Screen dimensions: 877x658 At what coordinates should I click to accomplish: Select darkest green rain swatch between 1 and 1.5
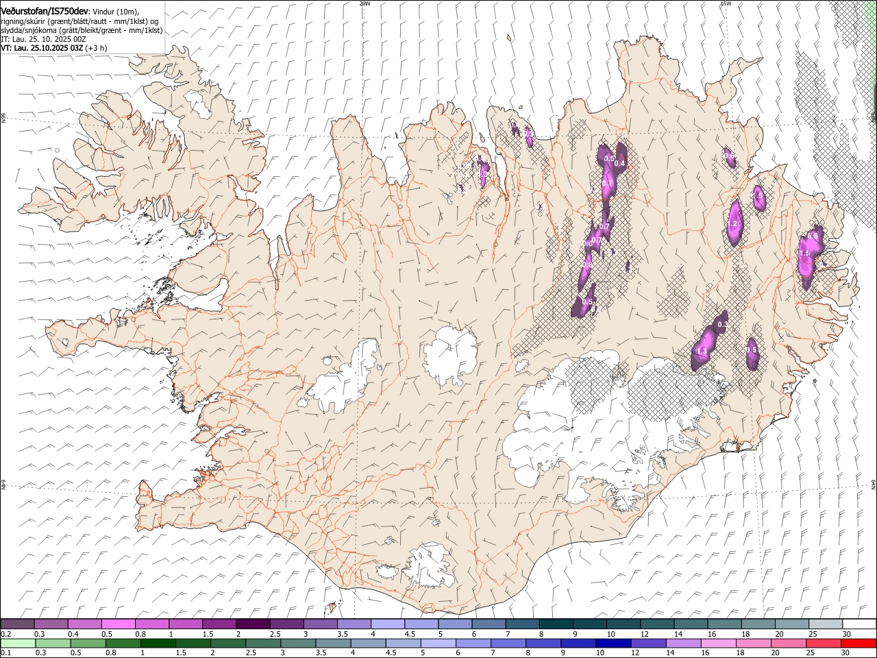click(x=158, y=643)
